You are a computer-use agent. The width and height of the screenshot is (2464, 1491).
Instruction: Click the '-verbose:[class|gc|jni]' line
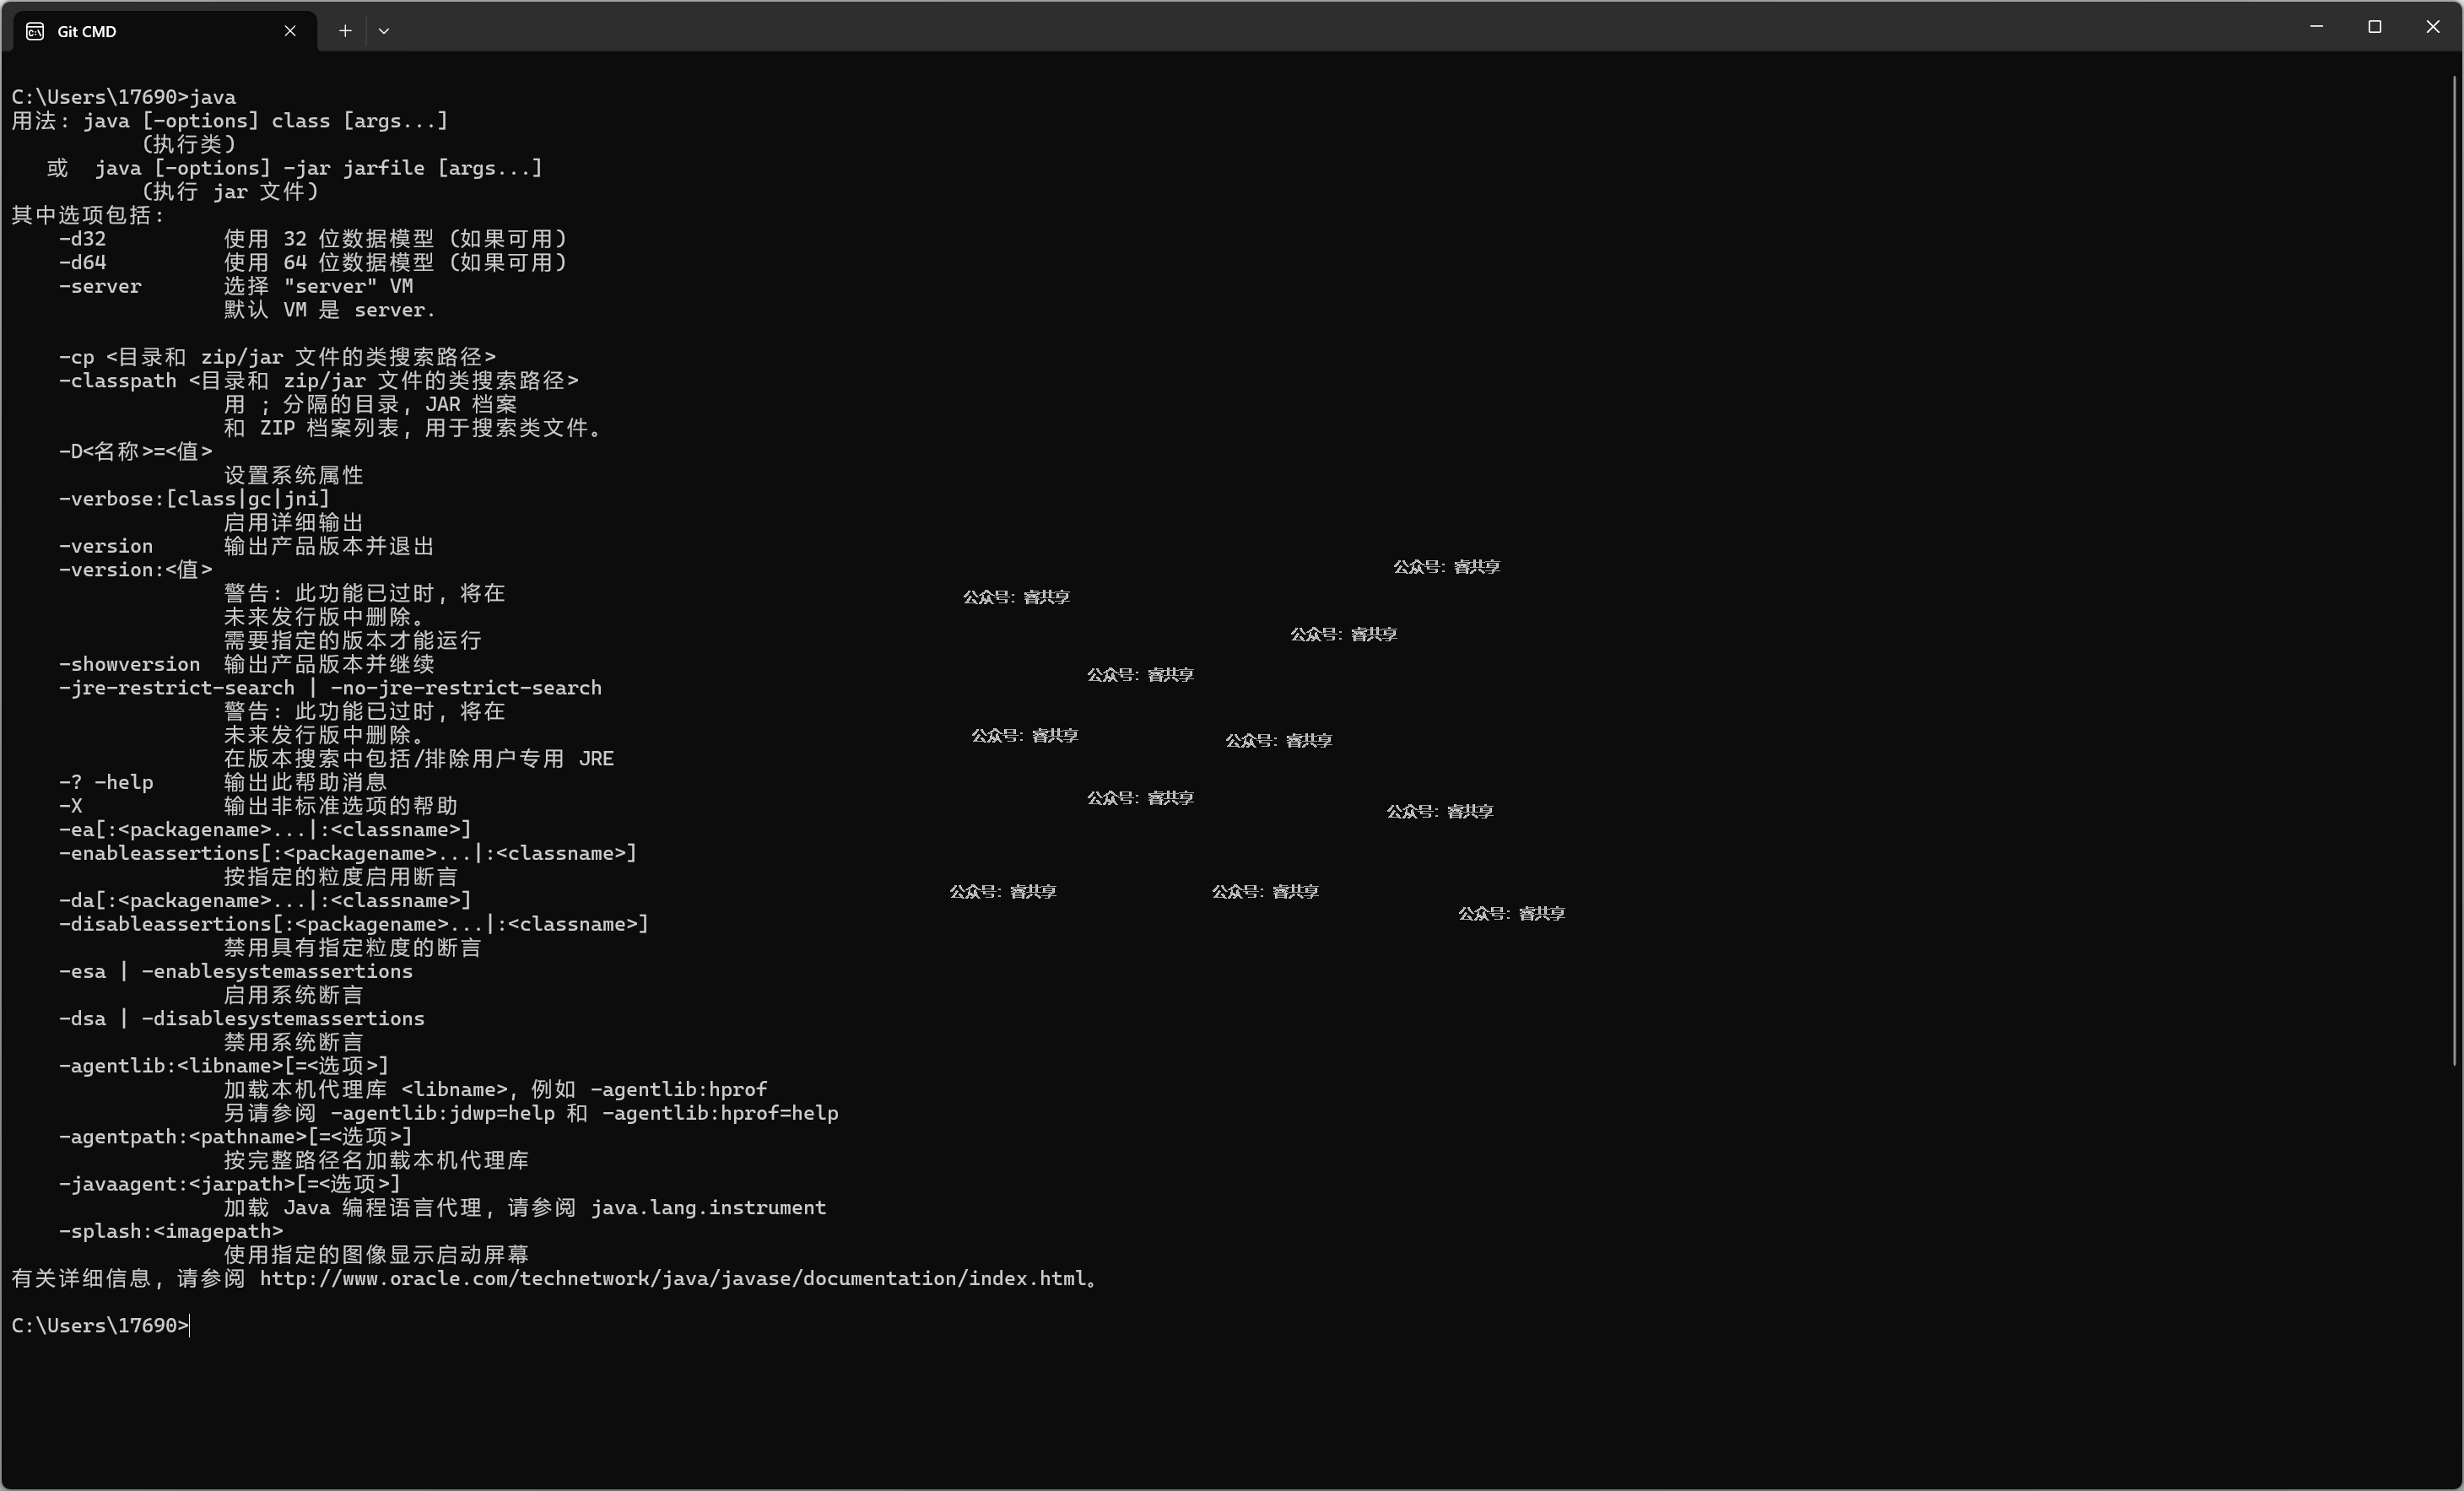(x=194, y=499)
